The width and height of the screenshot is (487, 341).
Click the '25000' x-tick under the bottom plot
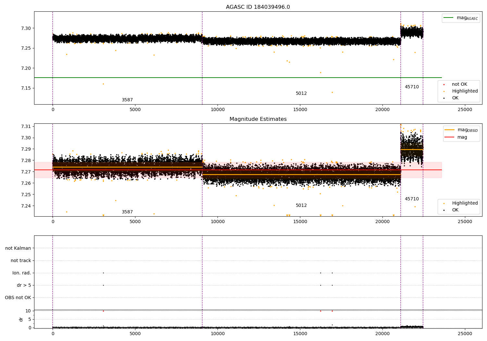pos(465,334)
